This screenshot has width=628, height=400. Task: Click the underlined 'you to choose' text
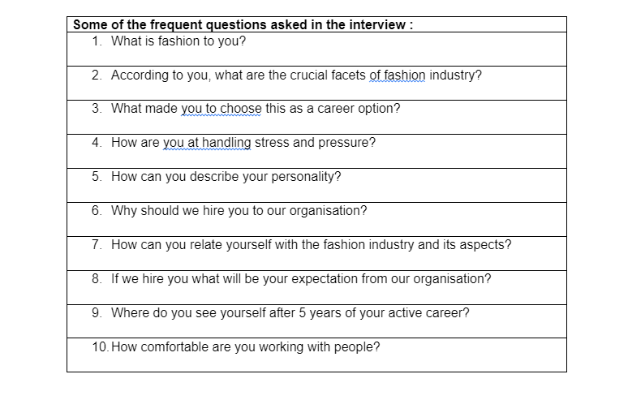tap(221, 109)
